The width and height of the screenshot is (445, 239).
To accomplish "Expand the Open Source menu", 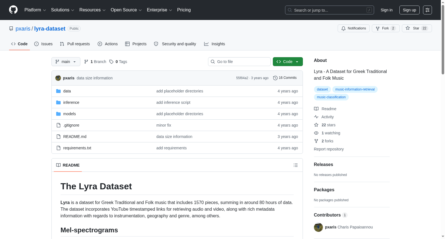I will 126,10.
